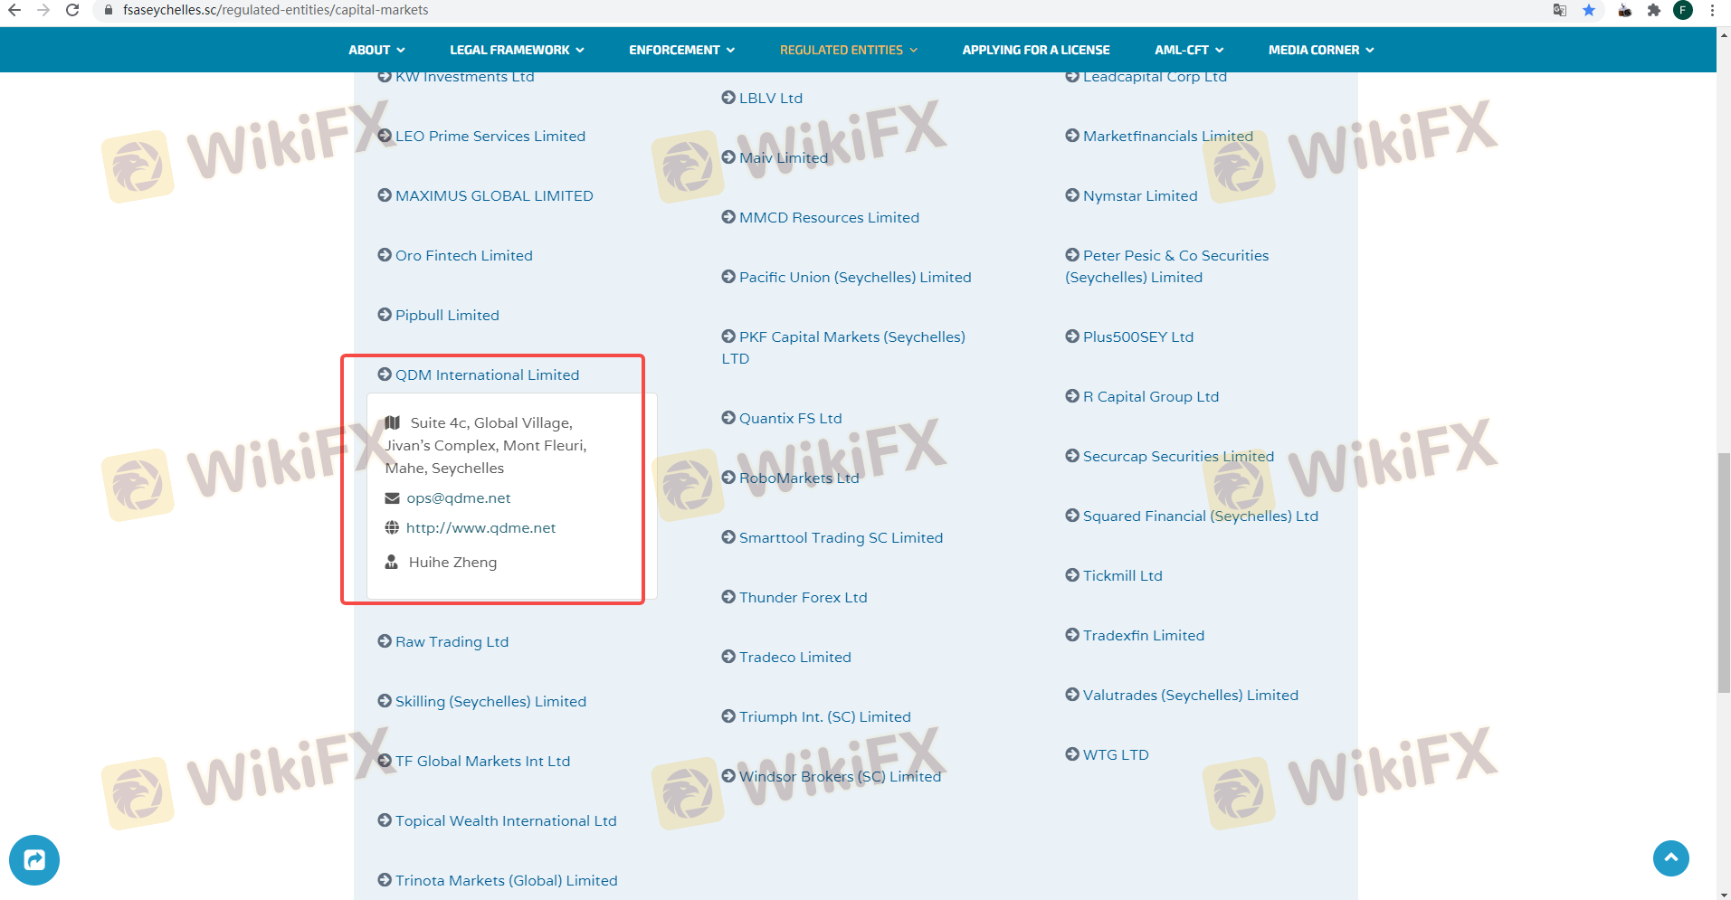Click the translate page icon in address bar
Screen dimensions: 1731x900
[1560, 10]
